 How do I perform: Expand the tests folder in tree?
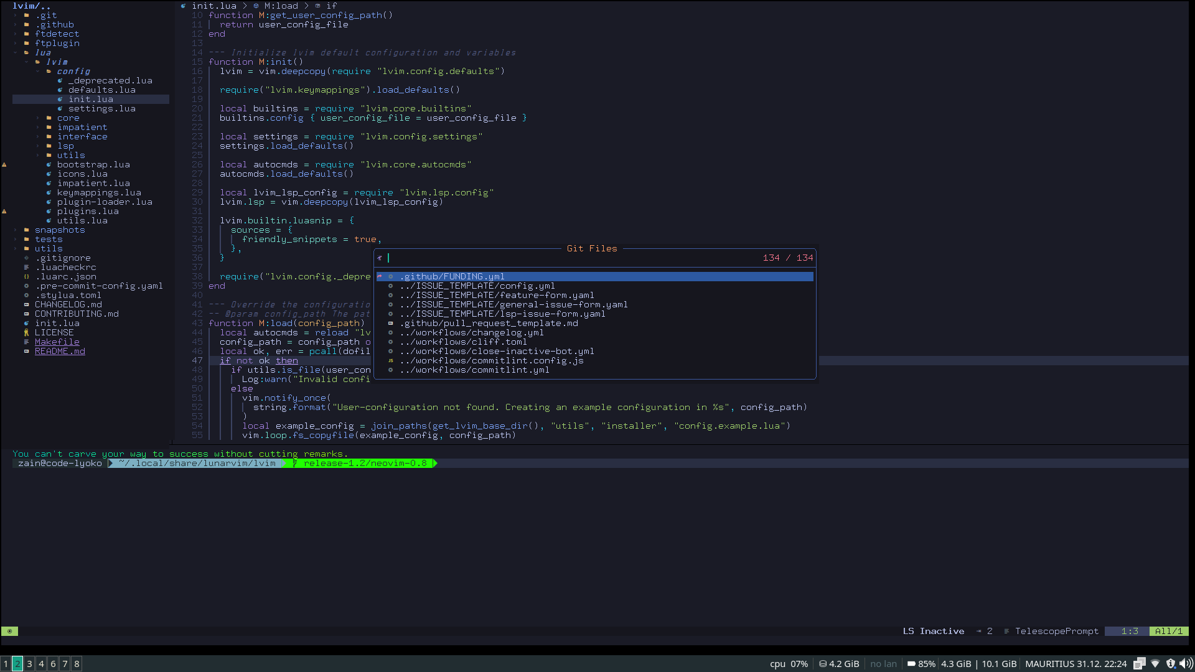49,240
